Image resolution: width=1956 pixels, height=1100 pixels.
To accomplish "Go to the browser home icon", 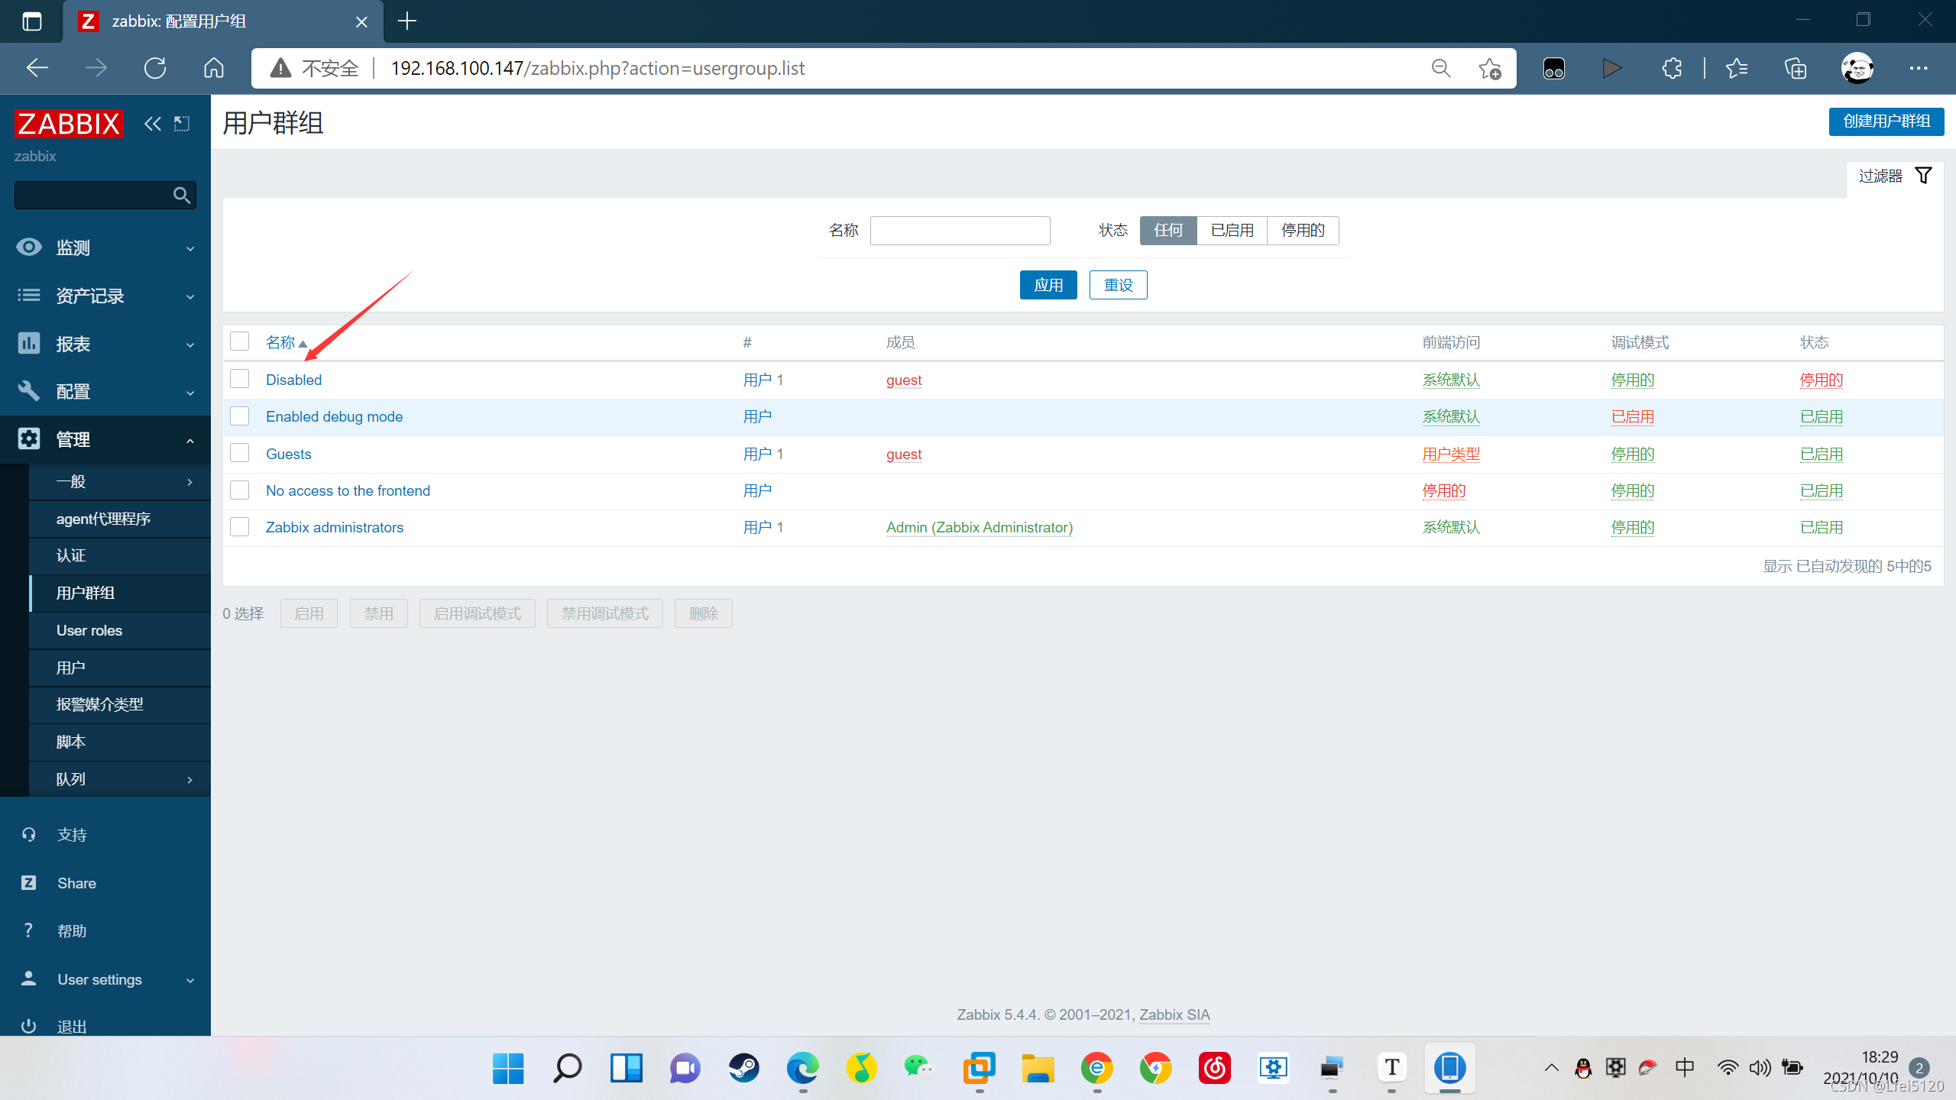I will (x=214, y=68).
